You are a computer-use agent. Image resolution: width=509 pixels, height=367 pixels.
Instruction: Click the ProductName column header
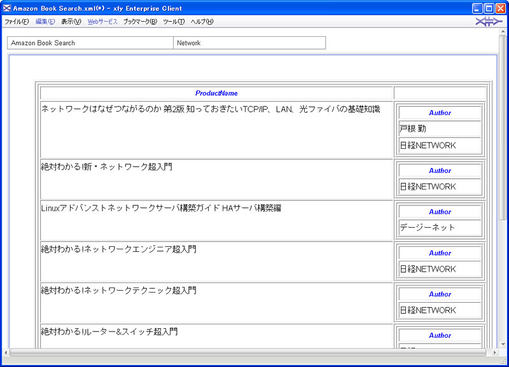coord(216,93)
